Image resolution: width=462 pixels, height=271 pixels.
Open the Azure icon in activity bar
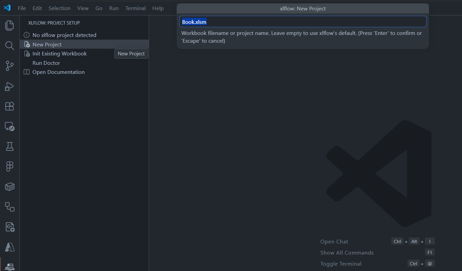[x=10, y=247]
